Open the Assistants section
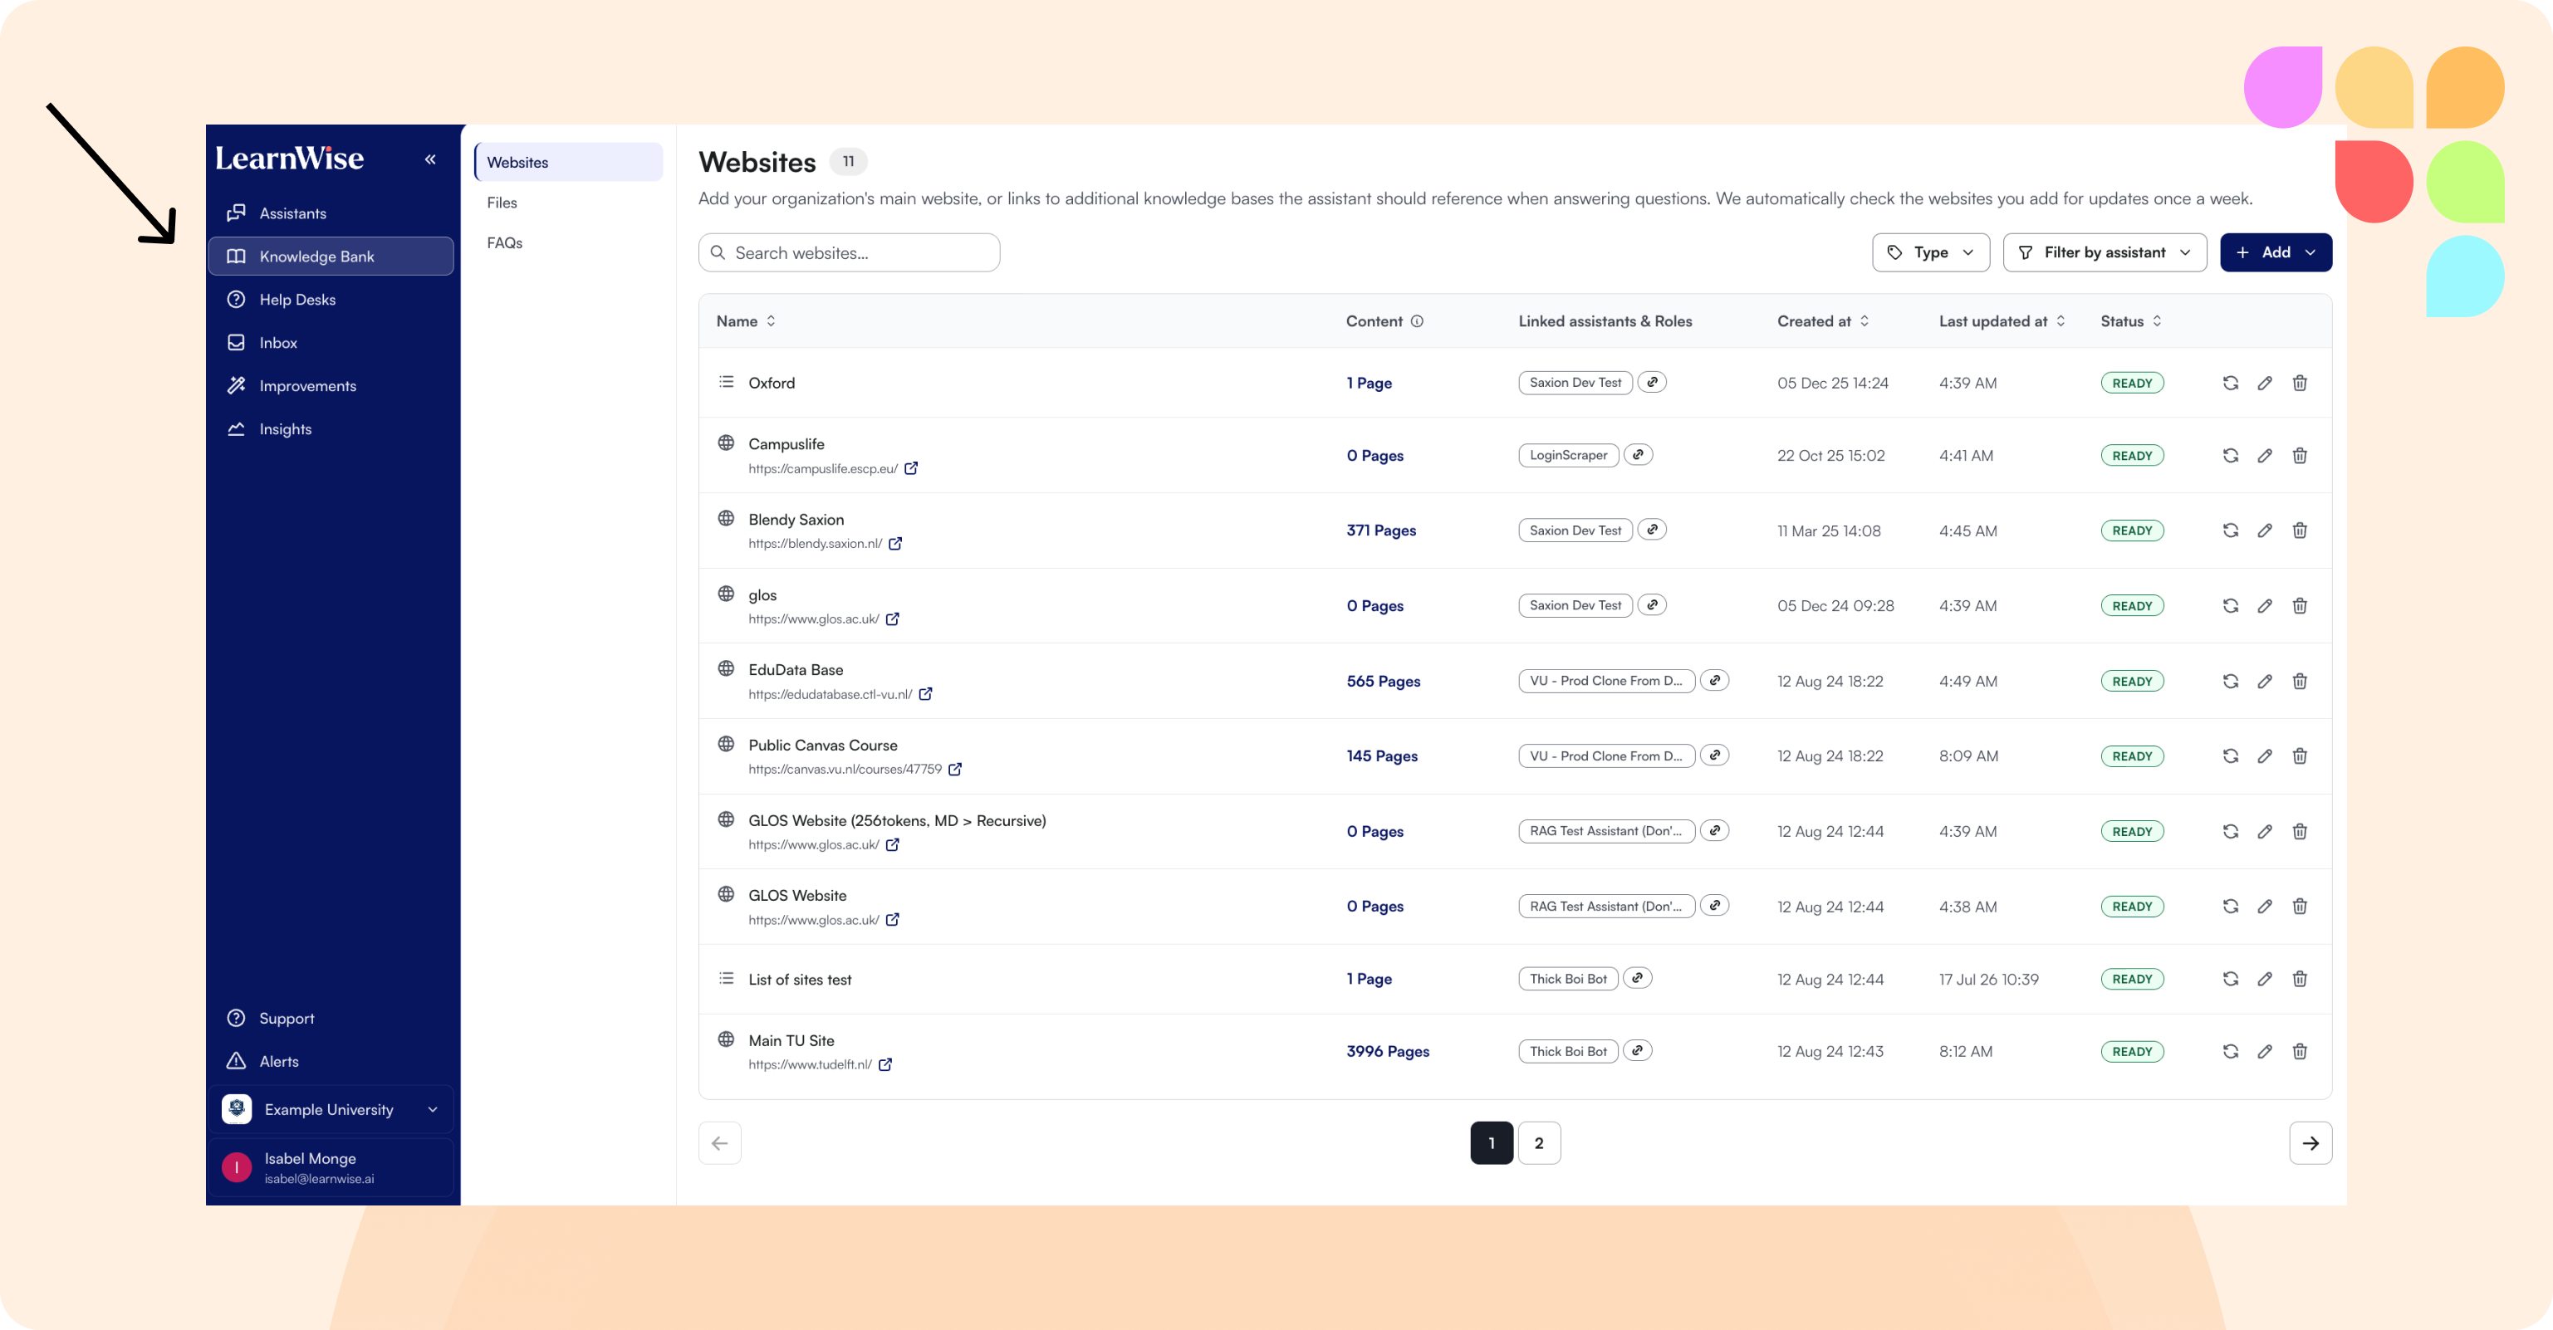This screenshot has width=2553, height=1330. pos(331,213)
